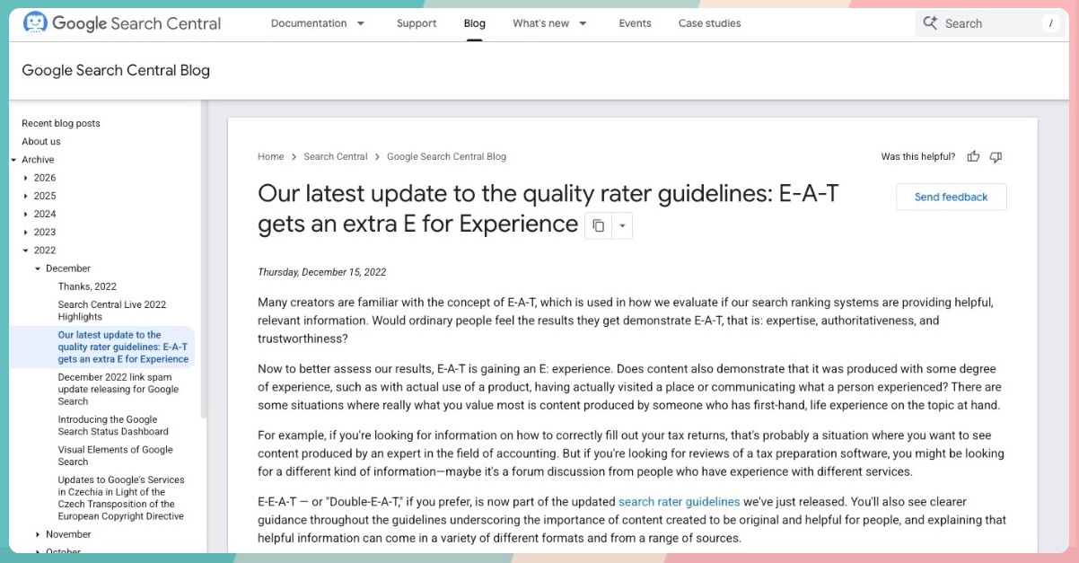Expand the November month in sidebar
The height and width of the screenshot is (563, 1079).
pos(38,534)
